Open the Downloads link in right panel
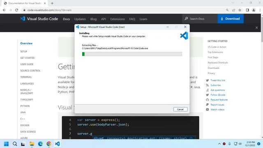The image size is (263, 148). pyautogui.click(x=213, y=68)
